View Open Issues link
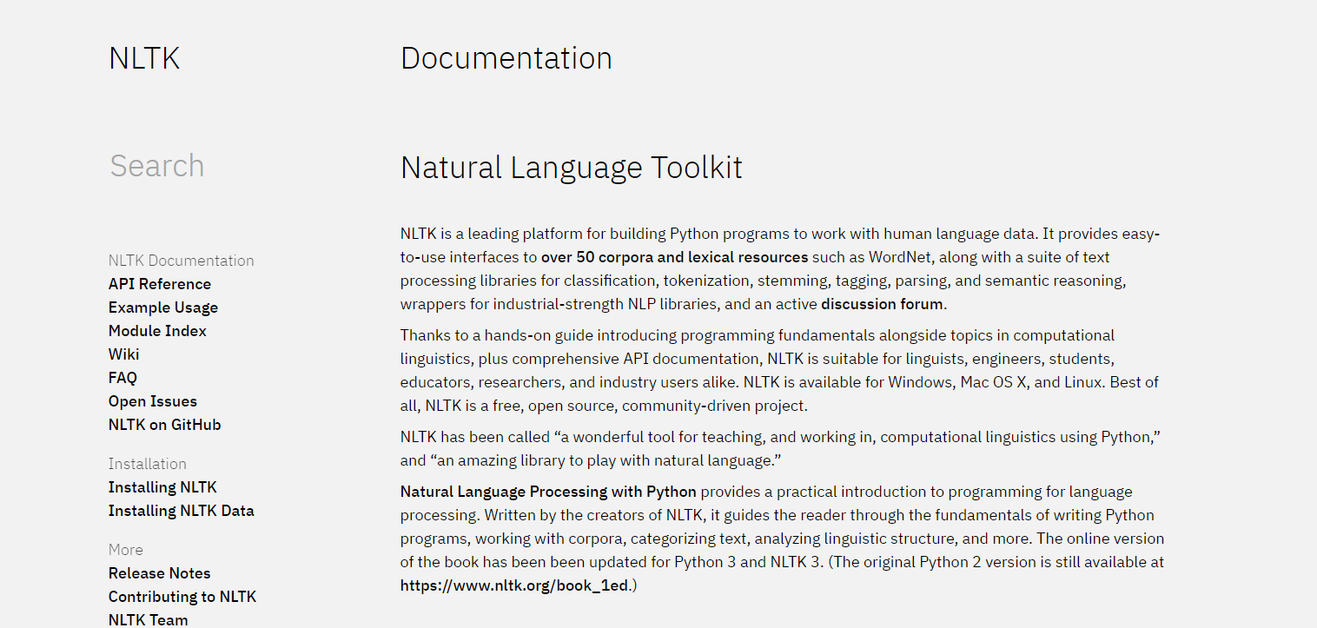Screen dimensions: 1317x628 [153, 401]
